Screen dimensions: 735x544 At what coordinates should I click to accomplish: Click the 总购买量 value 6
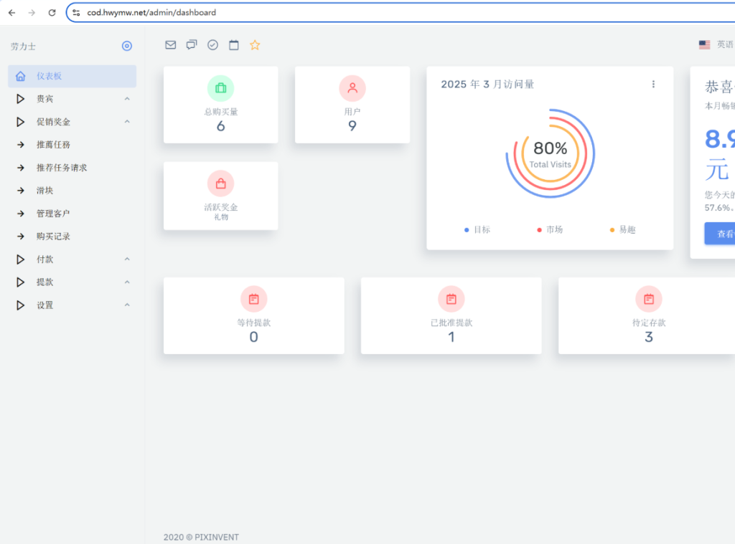pos(221,126)
